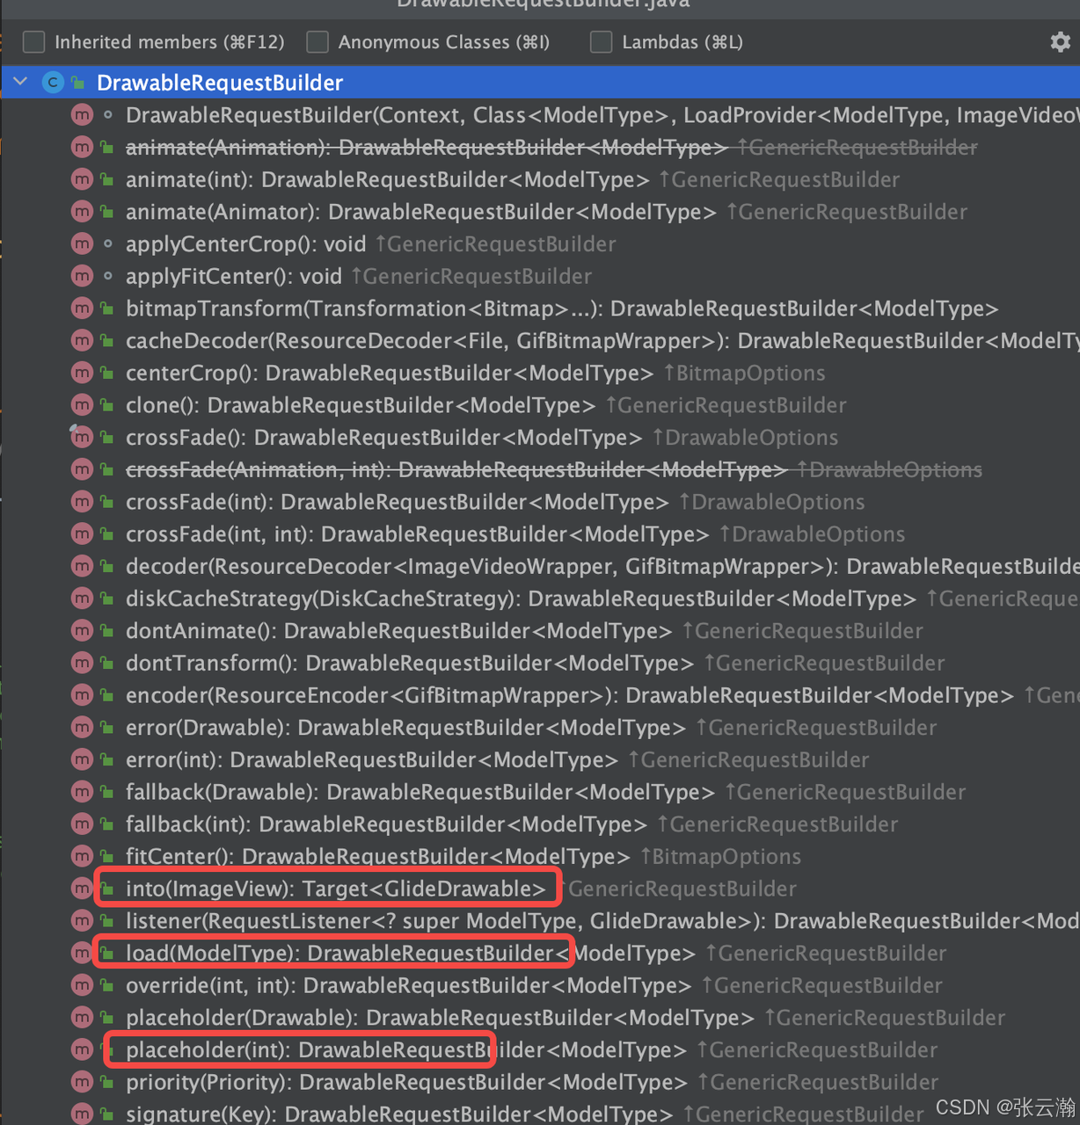Open the structure popup settings gear
Viewport: 1080px width, 1125px height.
click(1060, 41)
